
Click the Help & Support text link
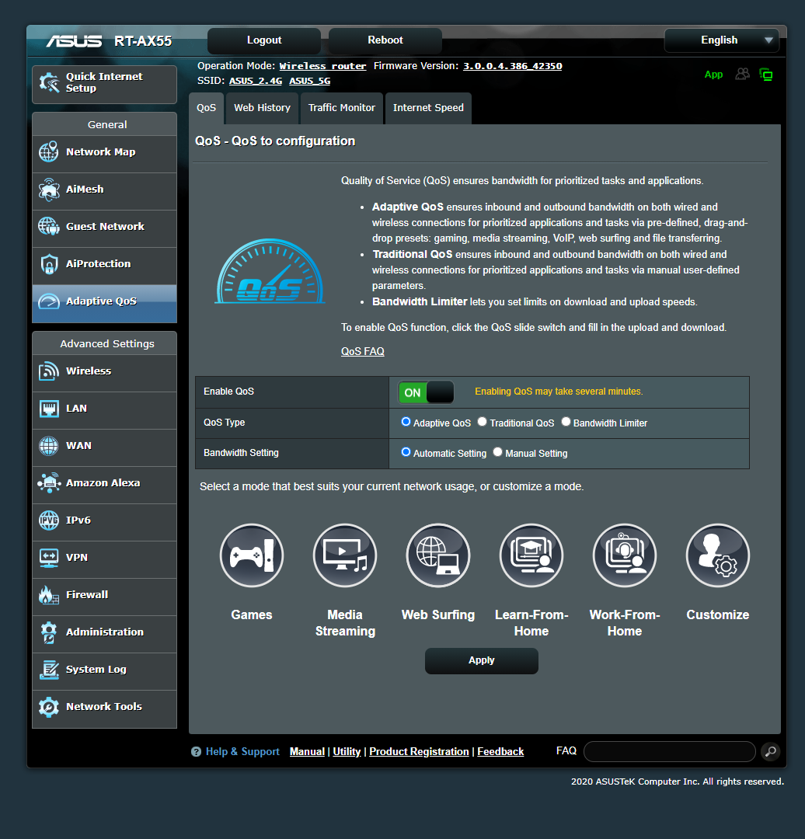tap(242, 752)
